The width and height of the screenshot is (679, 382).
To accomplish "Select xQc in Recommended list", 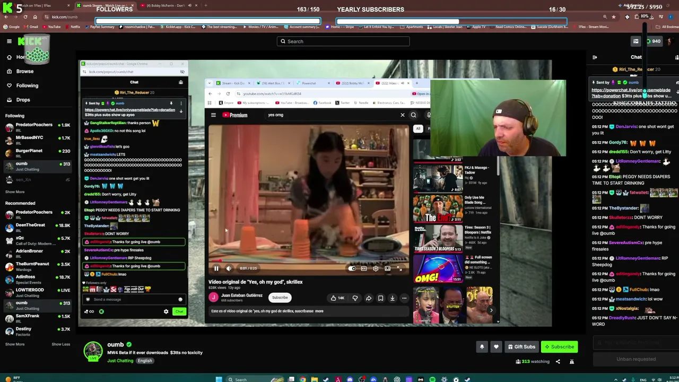I will coord(37,240).
